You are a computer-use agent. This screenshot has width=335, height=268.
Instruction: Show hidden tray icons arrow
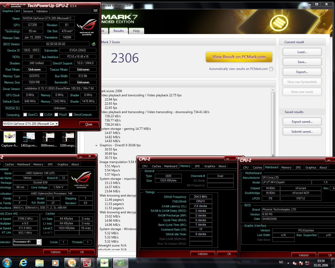point(288,263)
